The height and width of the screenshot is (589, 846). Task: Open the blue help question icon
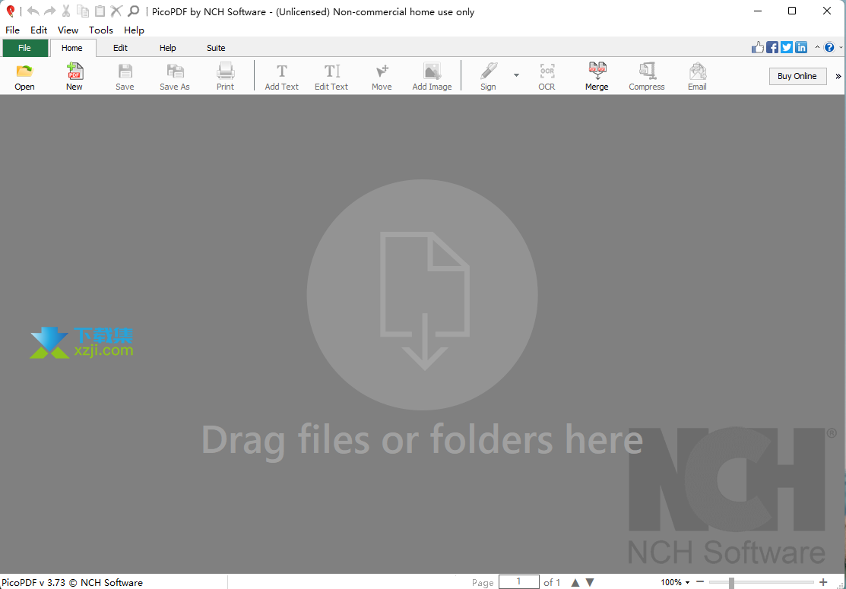pyautogui.click(x=829, y=47)
